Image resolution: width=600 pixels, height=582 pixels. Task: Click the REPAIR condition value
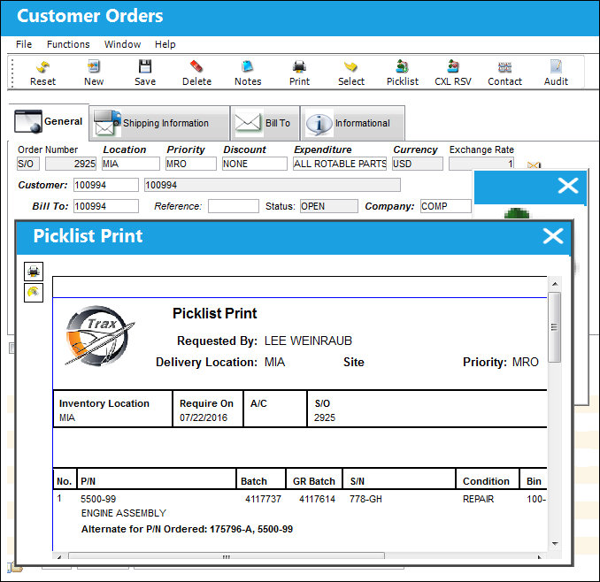point(478,499)
